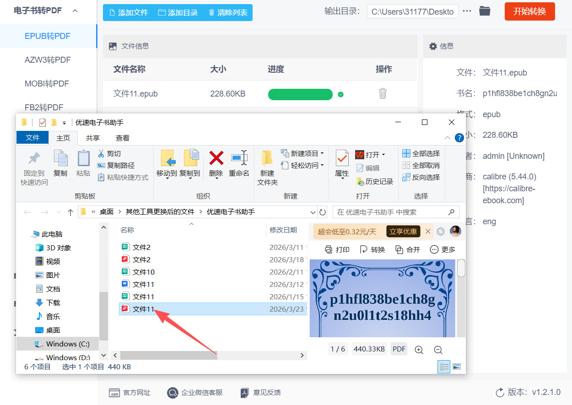Zoom into the PDF using the magnifier plus icon
The width and height of the screenshot is (572, 405).
(x=419, y=349)
